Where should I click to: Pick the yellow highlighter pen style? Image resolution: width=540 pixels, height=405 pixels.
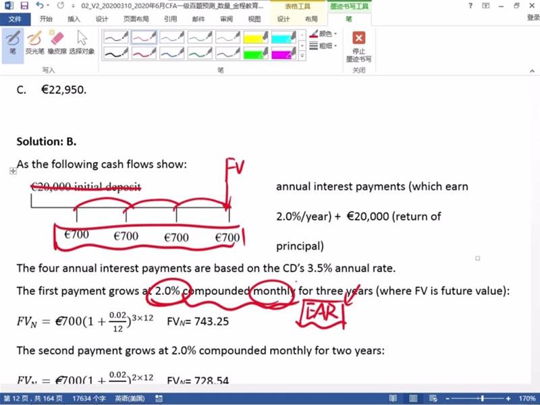pos(256,37)
